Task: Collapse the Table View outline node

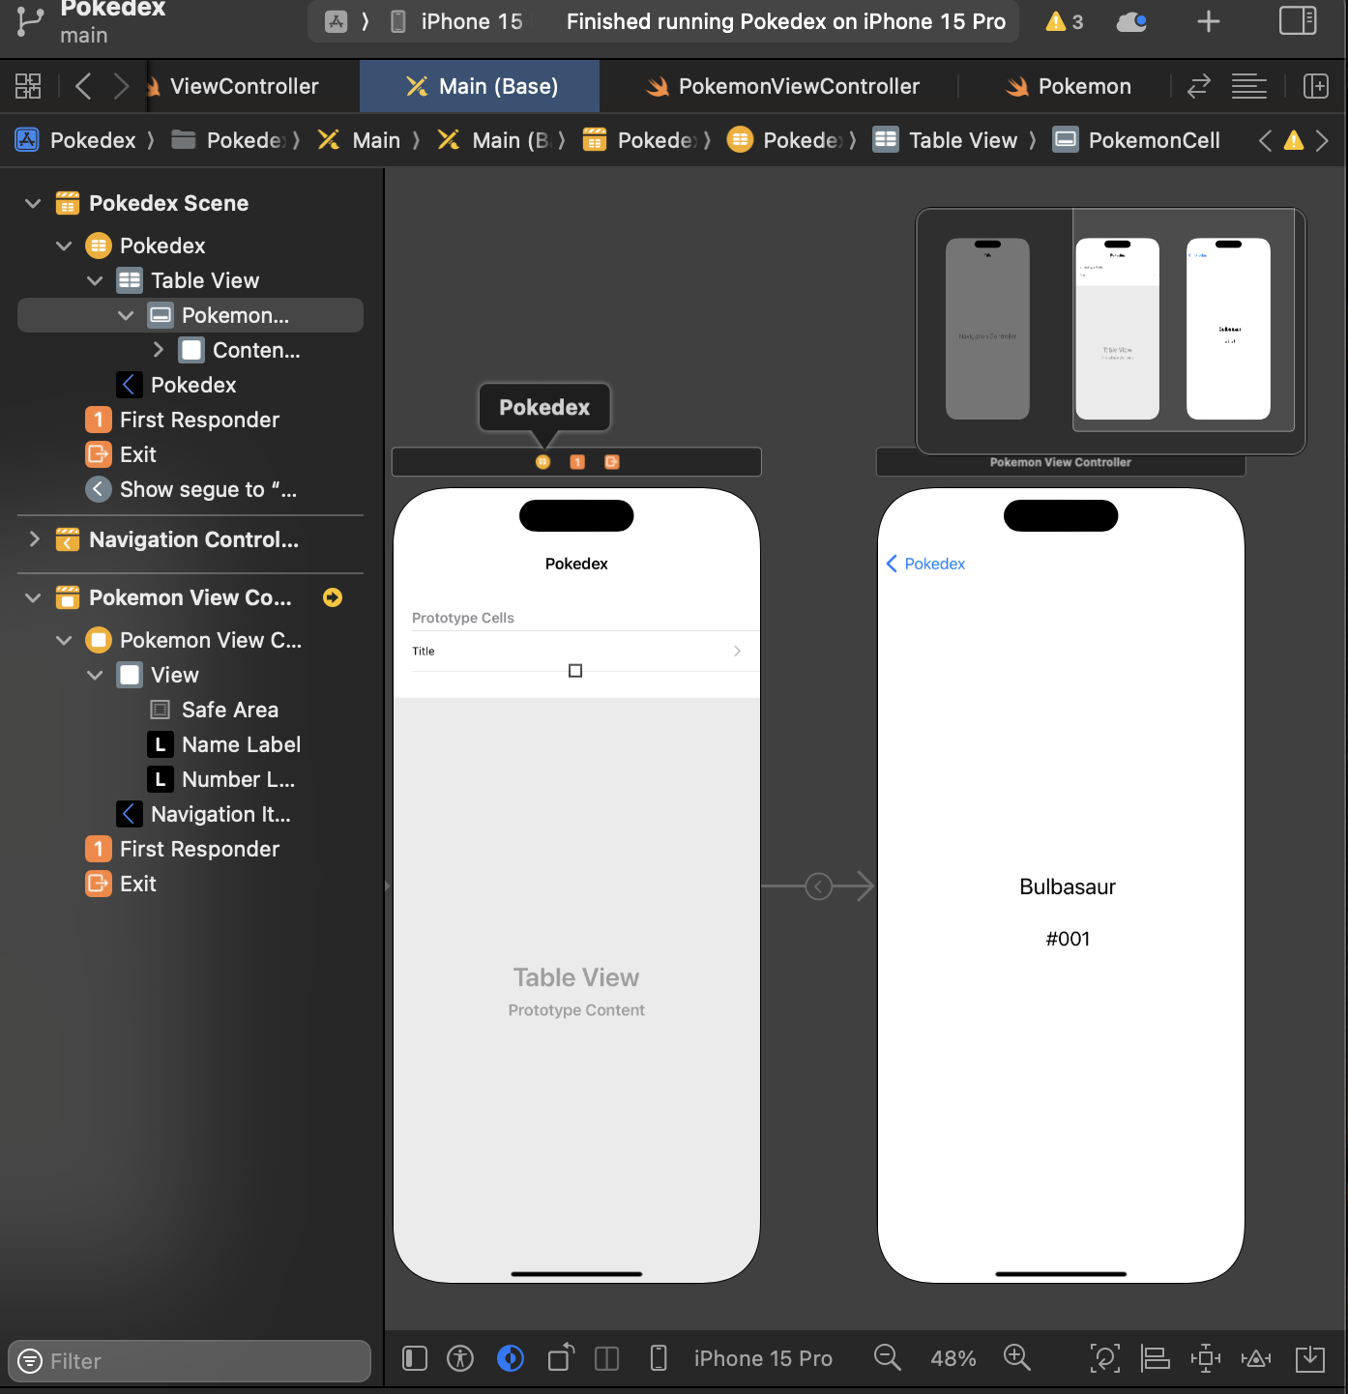Action: click(x=95, y=280)
